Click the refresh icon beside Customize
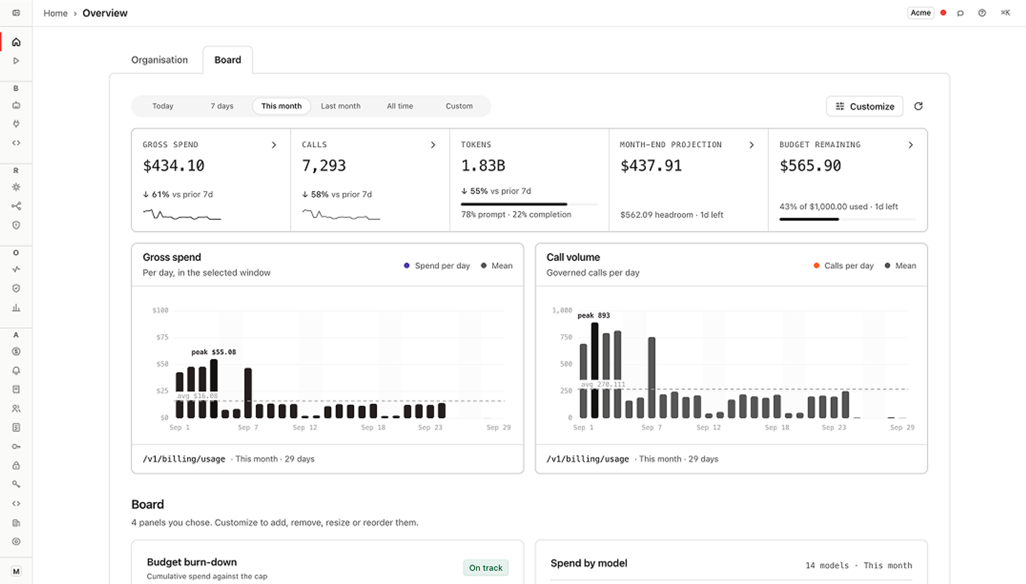The height and width of the screenshot is (584, 1026). click(x=918, y=106)
